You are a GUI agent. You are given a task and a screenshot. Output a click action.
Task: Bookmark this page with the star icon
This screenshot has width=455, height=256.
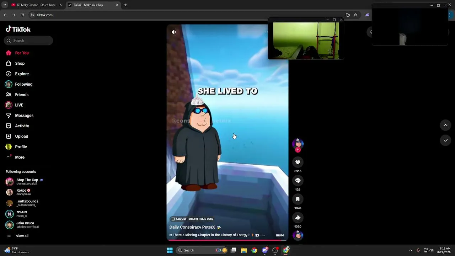(355, 15)
